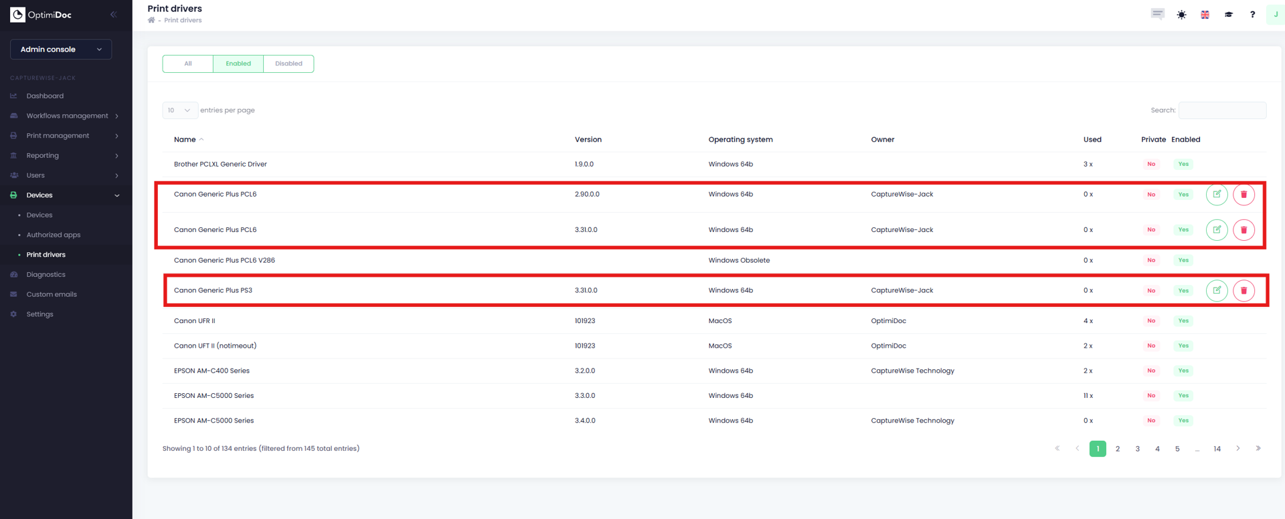Click the Search input field

click(x=1221, y=110)
